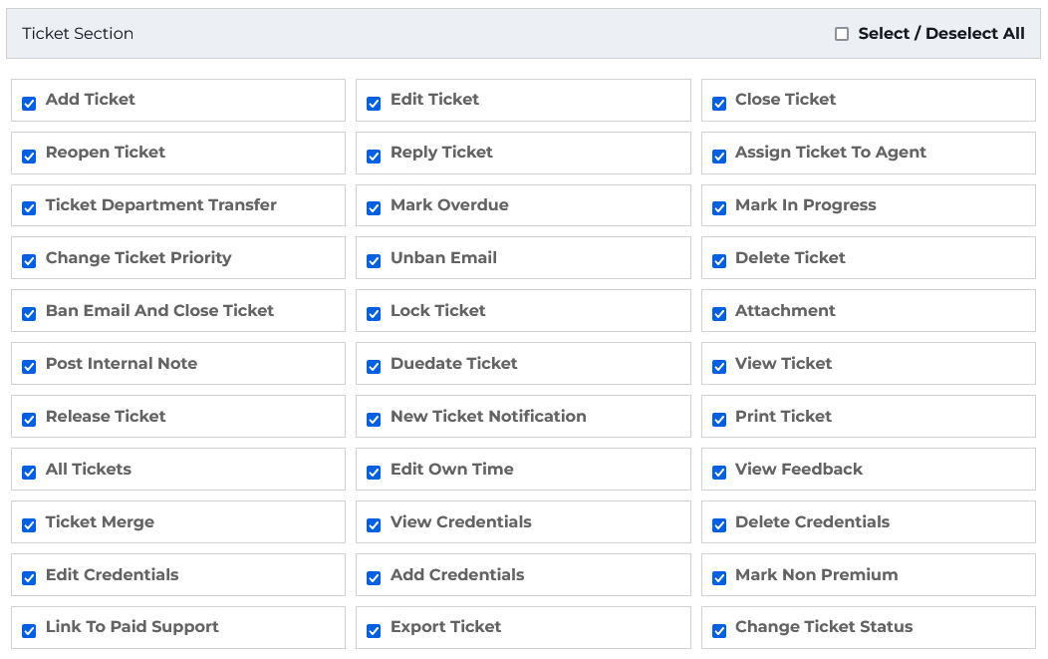Toggle the Lock Ticket checkbox
The image size is (1048, 659).
point(374,315)
